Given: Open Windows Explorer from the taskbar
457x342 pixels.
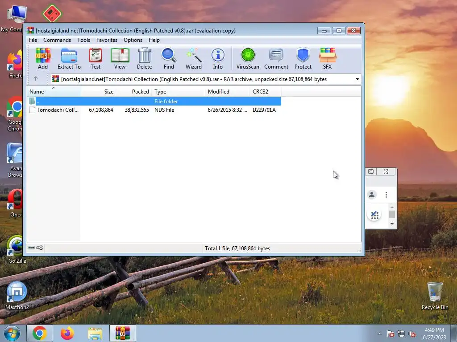Looking at the screenshot, I should [x=95, y=334].
